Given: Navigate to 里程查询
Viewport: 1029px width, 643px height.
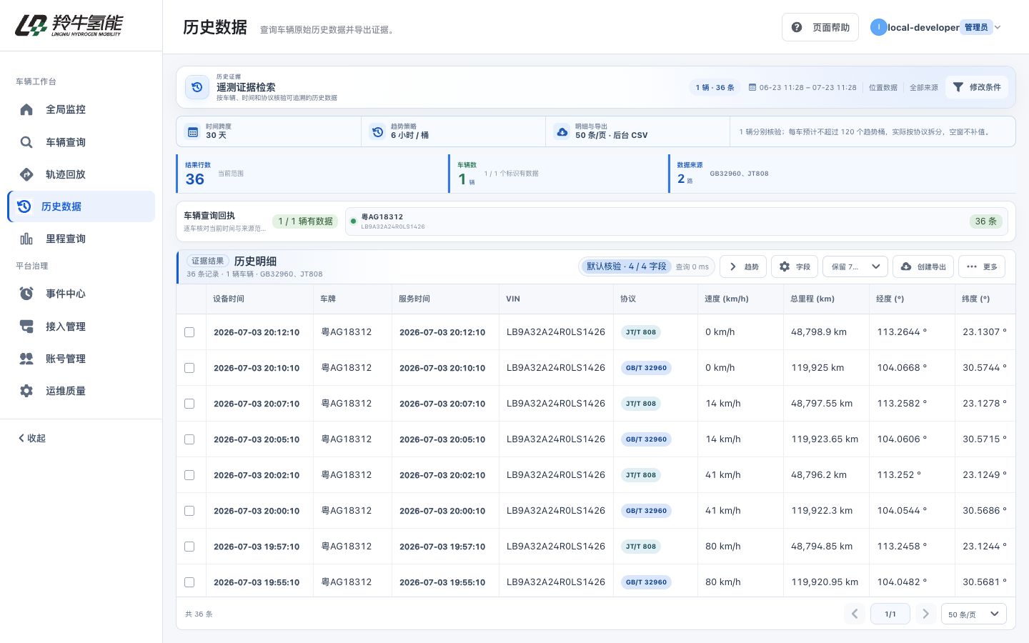Looking at the screenshot, I should (81, 239).
